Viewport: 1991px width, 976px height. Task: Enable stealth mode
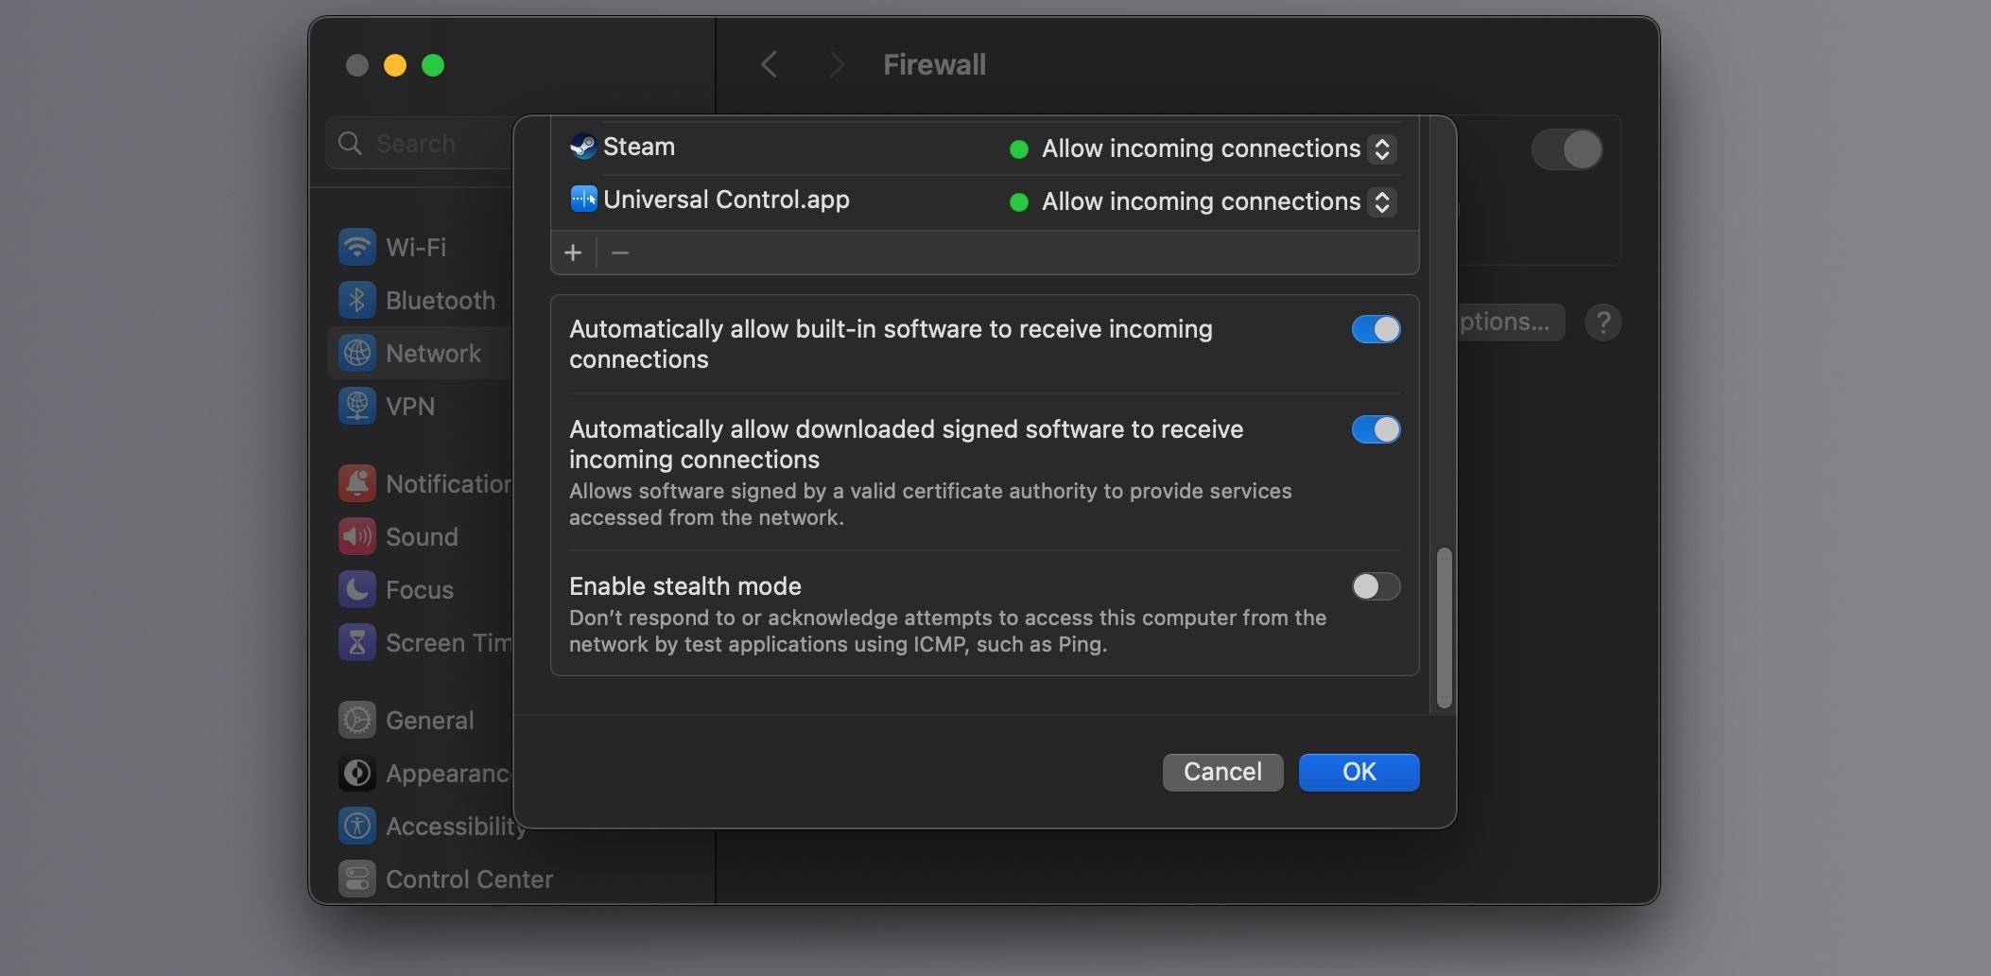[x=1376, y=586]
